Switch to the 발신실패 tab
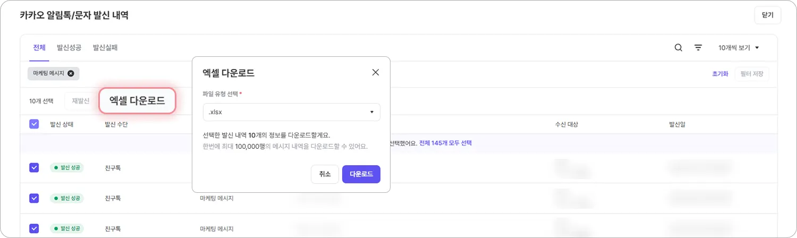The height and width of the screenshot is (238, 797). pyautogui.click(x=105, y=48)
